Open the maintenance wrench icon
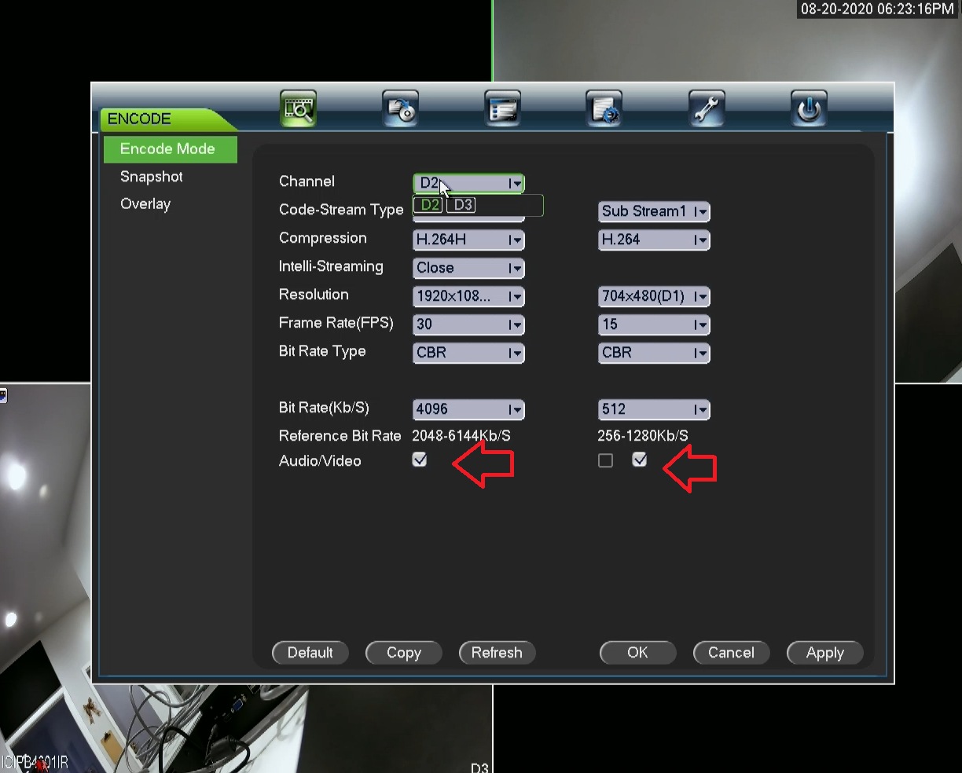The image size is (962, 773). coord(706,108)
